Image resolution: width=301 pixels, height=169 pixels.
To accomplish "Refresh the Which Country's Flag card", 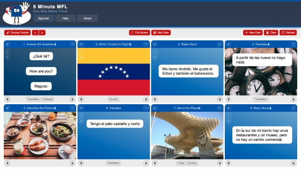I will pos(146,44).
